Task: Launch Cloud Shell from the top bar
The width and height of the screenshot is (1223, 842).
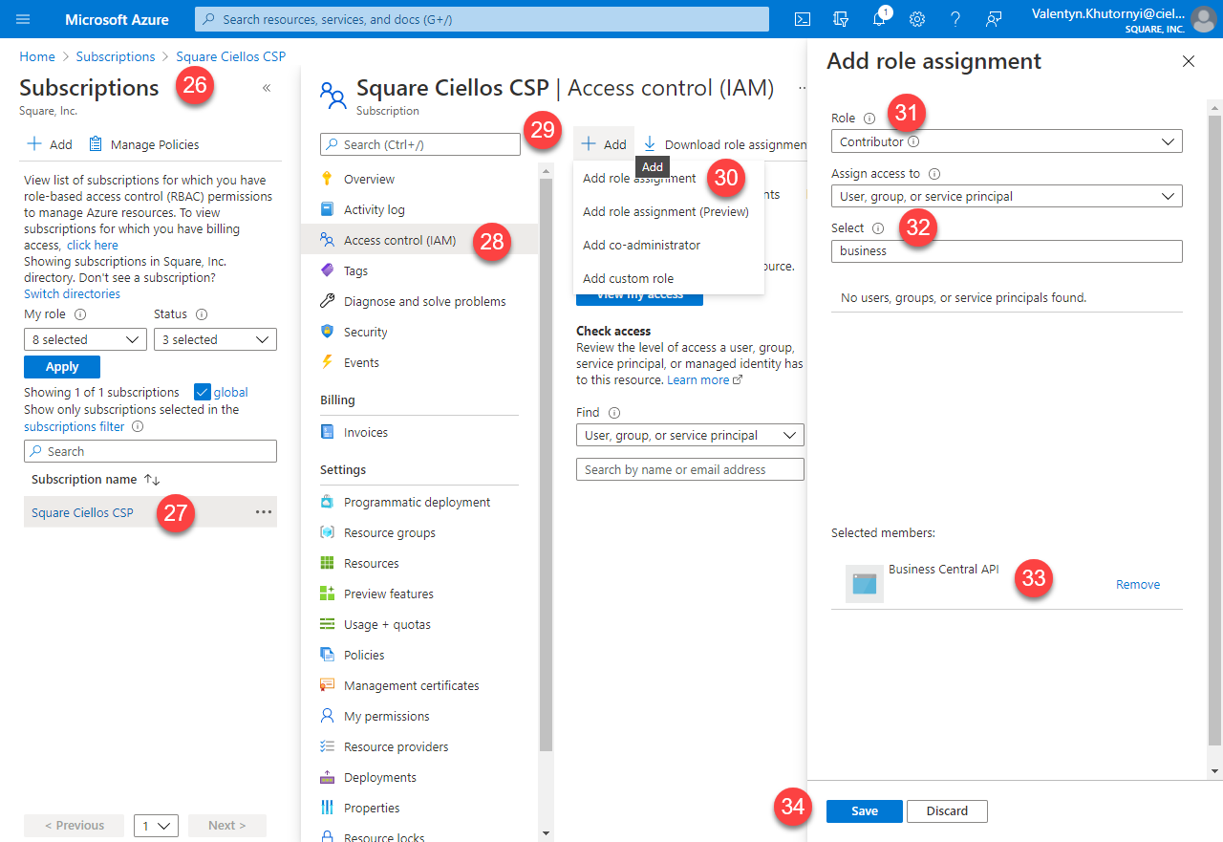Action: click(804, 19)
